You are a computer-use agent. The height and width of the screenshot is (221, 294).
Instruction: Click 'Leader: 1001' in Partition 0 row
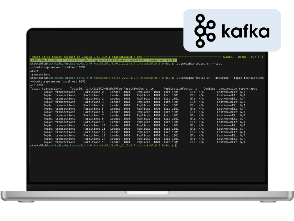click(120, 92)
